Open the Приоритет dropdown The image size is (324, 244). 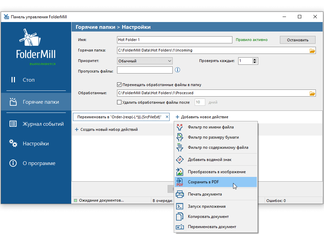(x=145, y=61)
